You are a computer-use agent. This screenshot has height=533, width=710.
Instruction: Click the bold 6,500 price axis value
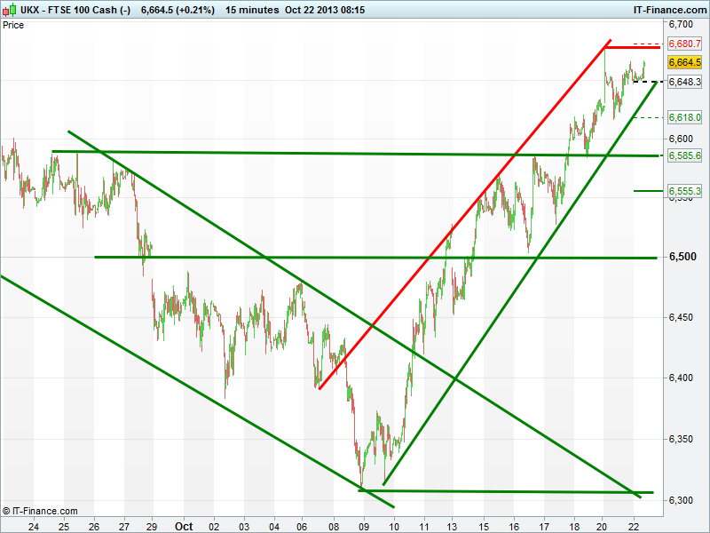click(682, 257)
